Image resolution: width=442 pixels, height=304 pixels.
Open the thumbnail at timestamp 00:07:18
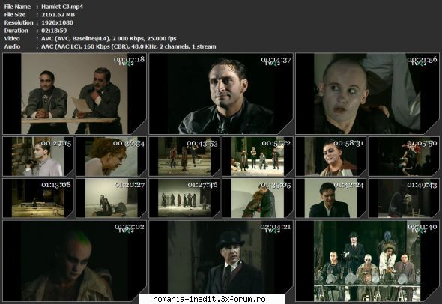(x=75, y=94)
